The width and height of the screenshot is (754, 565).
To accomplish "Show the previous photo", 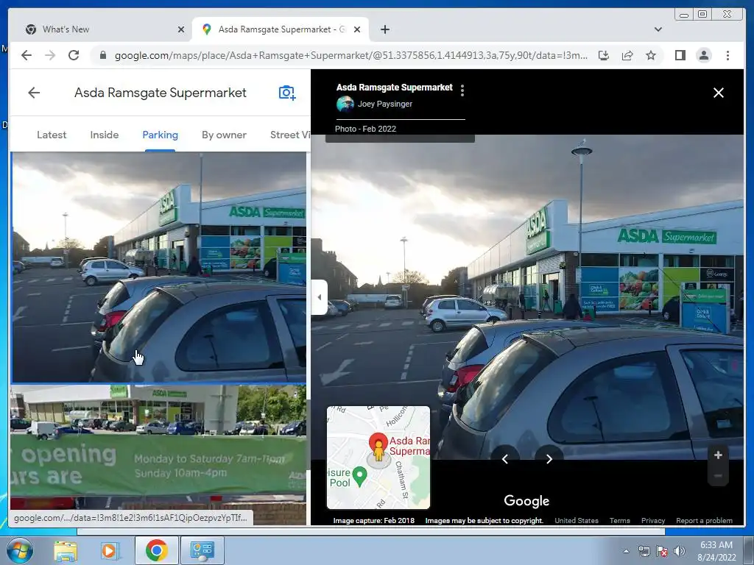I will click(x=505, y=459).
